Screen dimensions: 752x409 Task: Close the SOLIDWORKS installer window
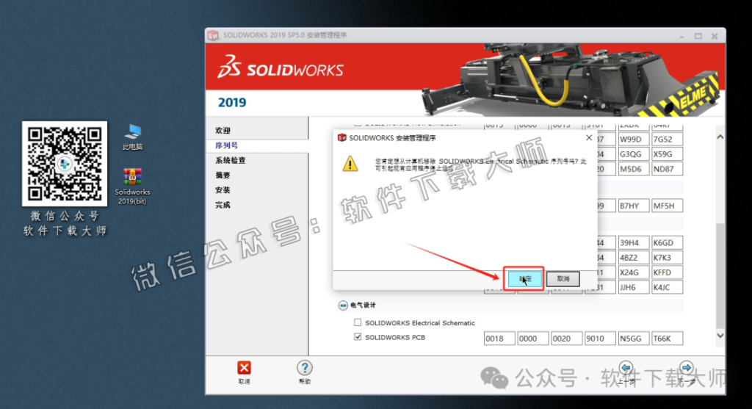point(715,36)
